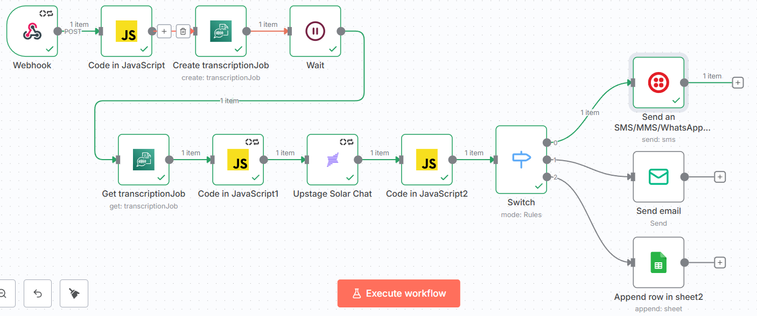Click the Switch node output 1 connector
Image resolution: width=757 pixels, height=316 pixels.
click(x=547, y=160)
